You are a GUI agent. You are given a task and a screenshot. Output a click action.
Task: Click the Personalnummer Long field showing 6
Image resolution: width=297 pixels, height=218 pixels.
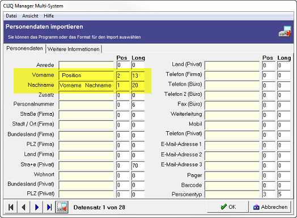138,105
